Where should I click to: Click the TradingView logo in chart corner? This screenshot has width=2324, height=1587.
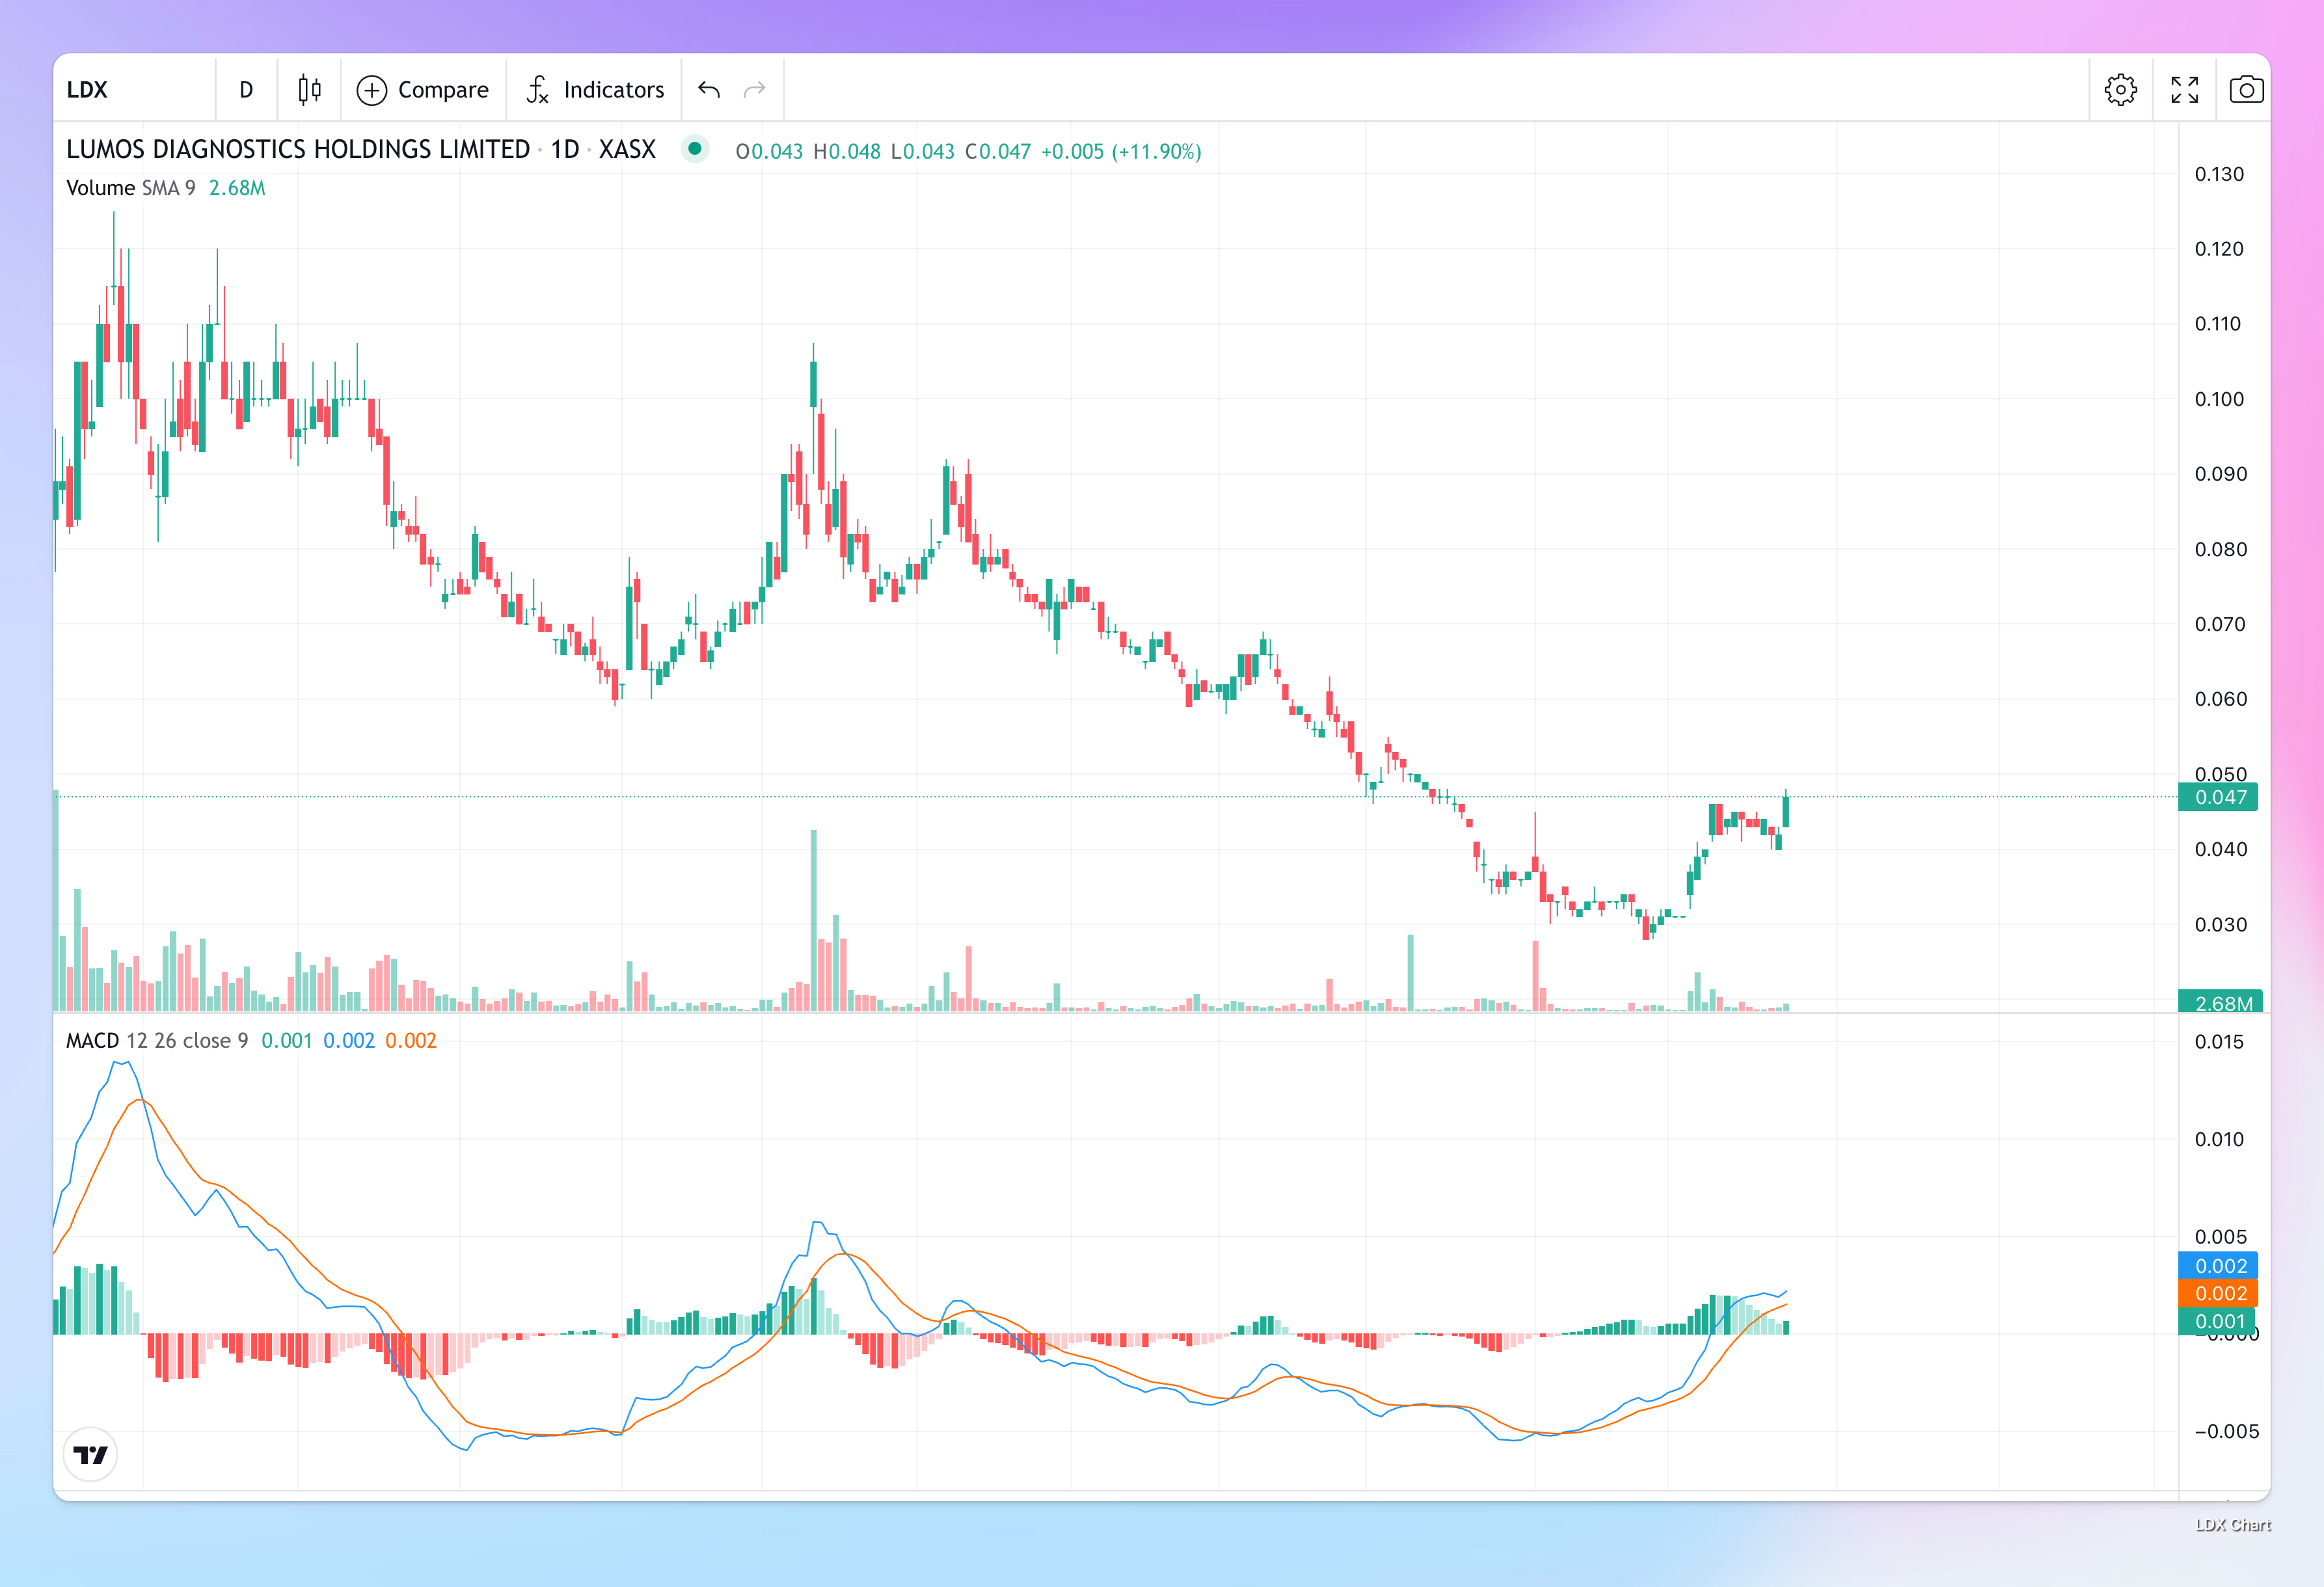(91, 1454)
